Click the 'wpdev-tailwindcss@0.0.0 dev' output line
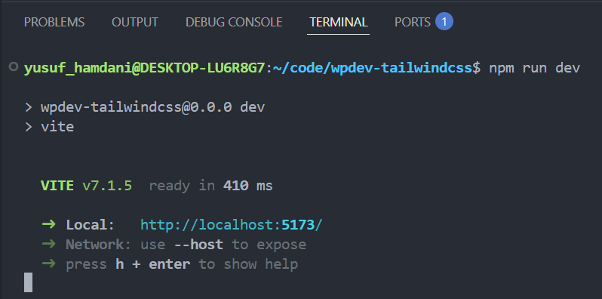The width and height of the screenshot is (602, 299). click(x=145, y=107)
